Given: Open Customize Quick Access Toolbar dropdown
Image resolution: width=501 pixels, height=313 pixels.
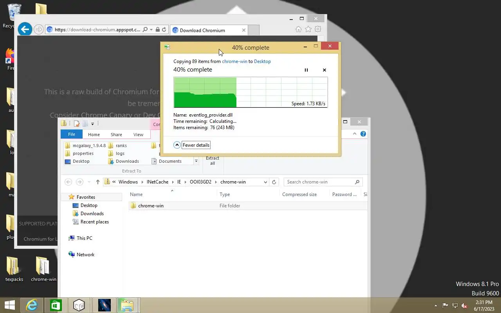Looking at the screenshot, I should coord(92,124).
